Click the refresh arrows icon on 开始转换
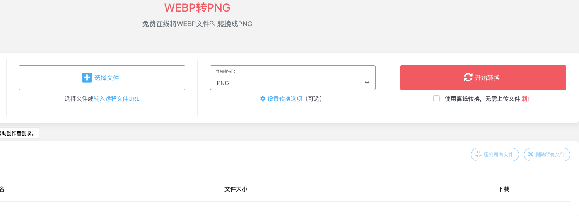This screenshot has width=579, height=216. [x=468, y=78]
